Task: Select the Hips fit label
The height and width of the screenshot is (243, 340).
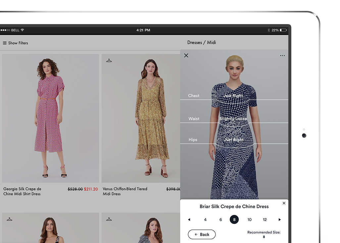Action: click(x=193, y=140)
